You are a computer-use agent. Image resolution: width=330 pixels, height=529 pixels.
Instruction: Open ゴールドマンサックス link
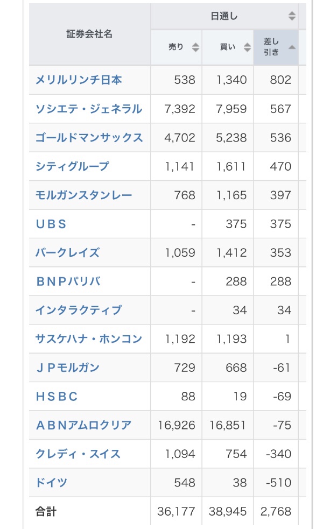(x=89, y=138)
